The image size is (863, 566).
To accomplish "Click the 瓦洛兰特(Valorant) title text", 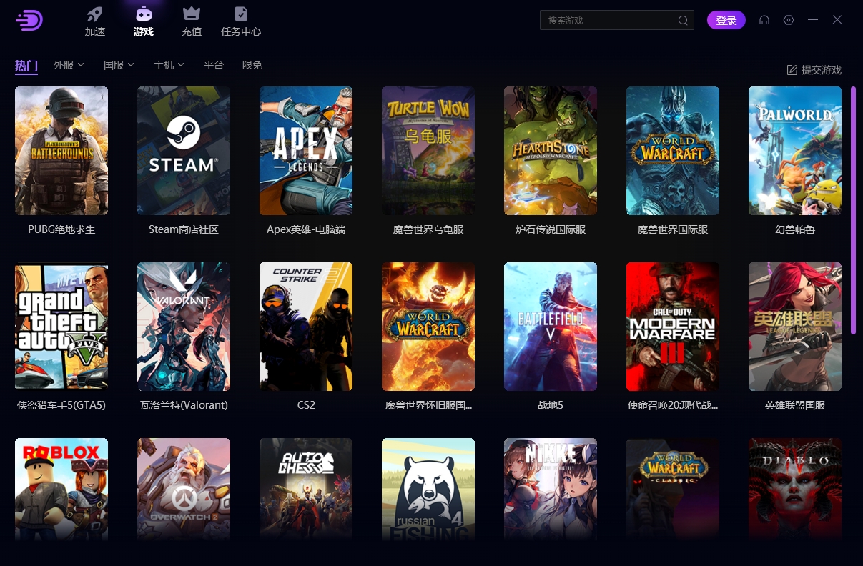I will (184, 405).
